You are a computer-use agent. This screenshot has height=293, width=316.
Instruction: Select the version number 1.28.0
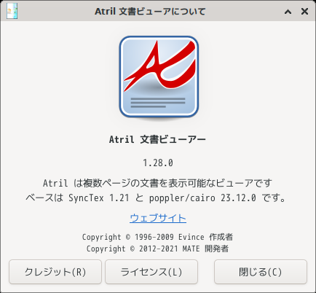[x=158, y=163]
